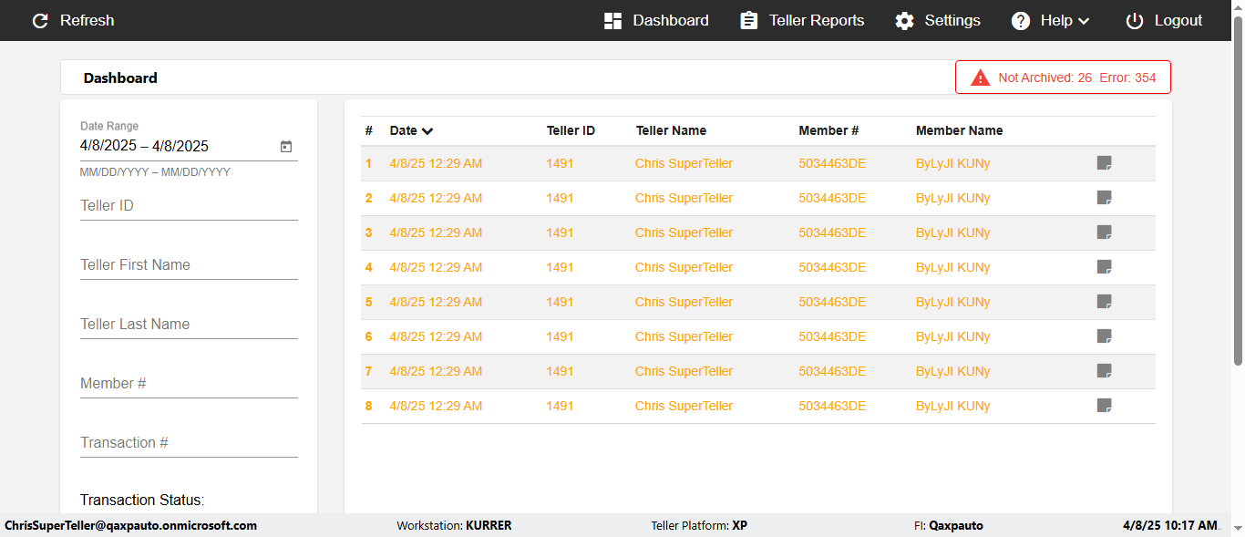Select the Teller Last Name field
The image size is (1245, 537).
189,325
